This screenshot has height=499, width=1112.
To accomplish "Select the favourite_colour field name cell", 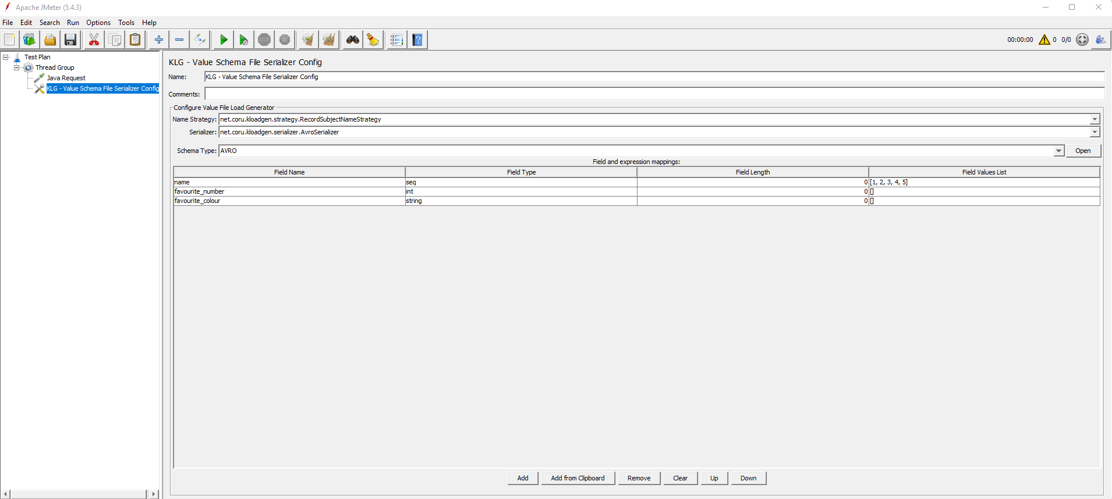I will point(289,201).
